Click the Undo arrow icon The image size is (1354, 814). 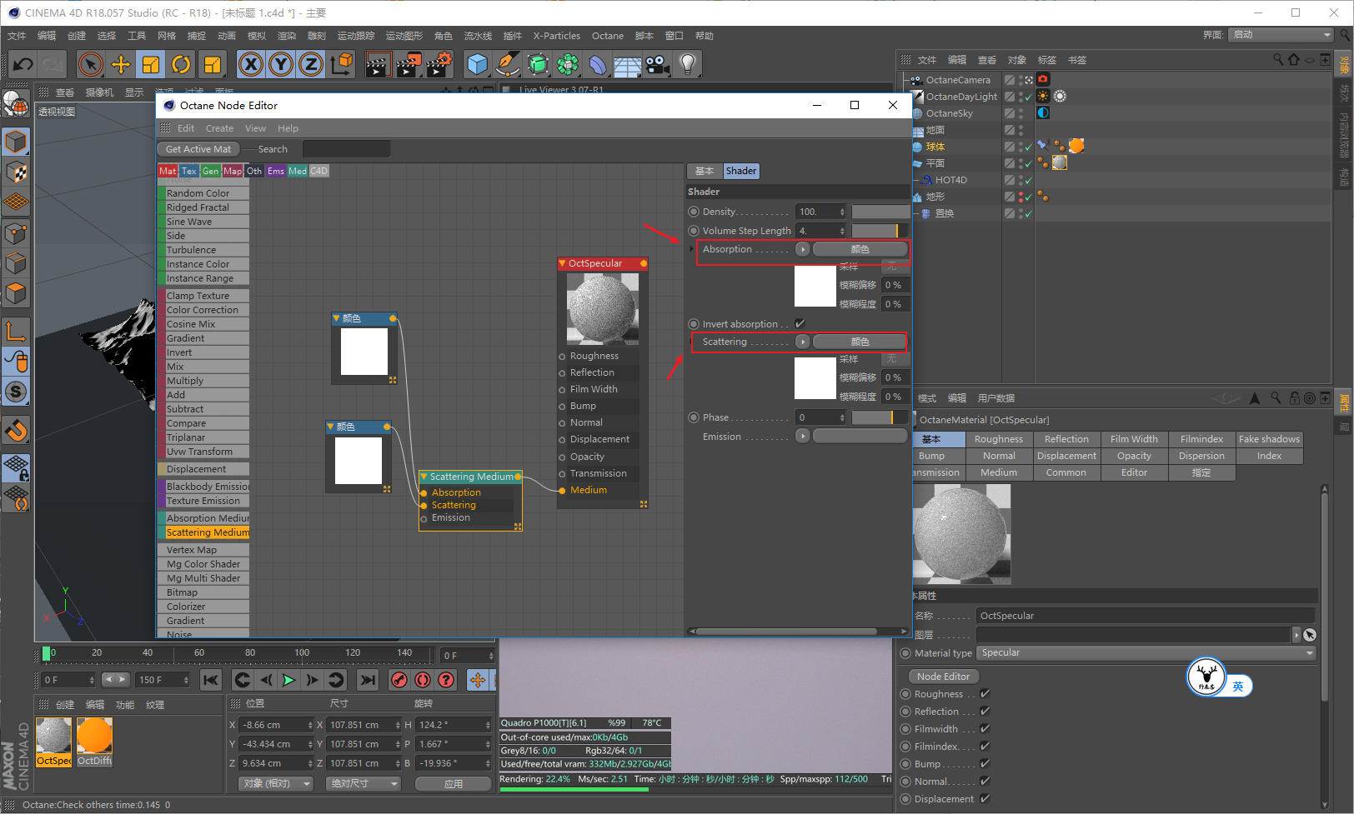click(x=23, y=64)
